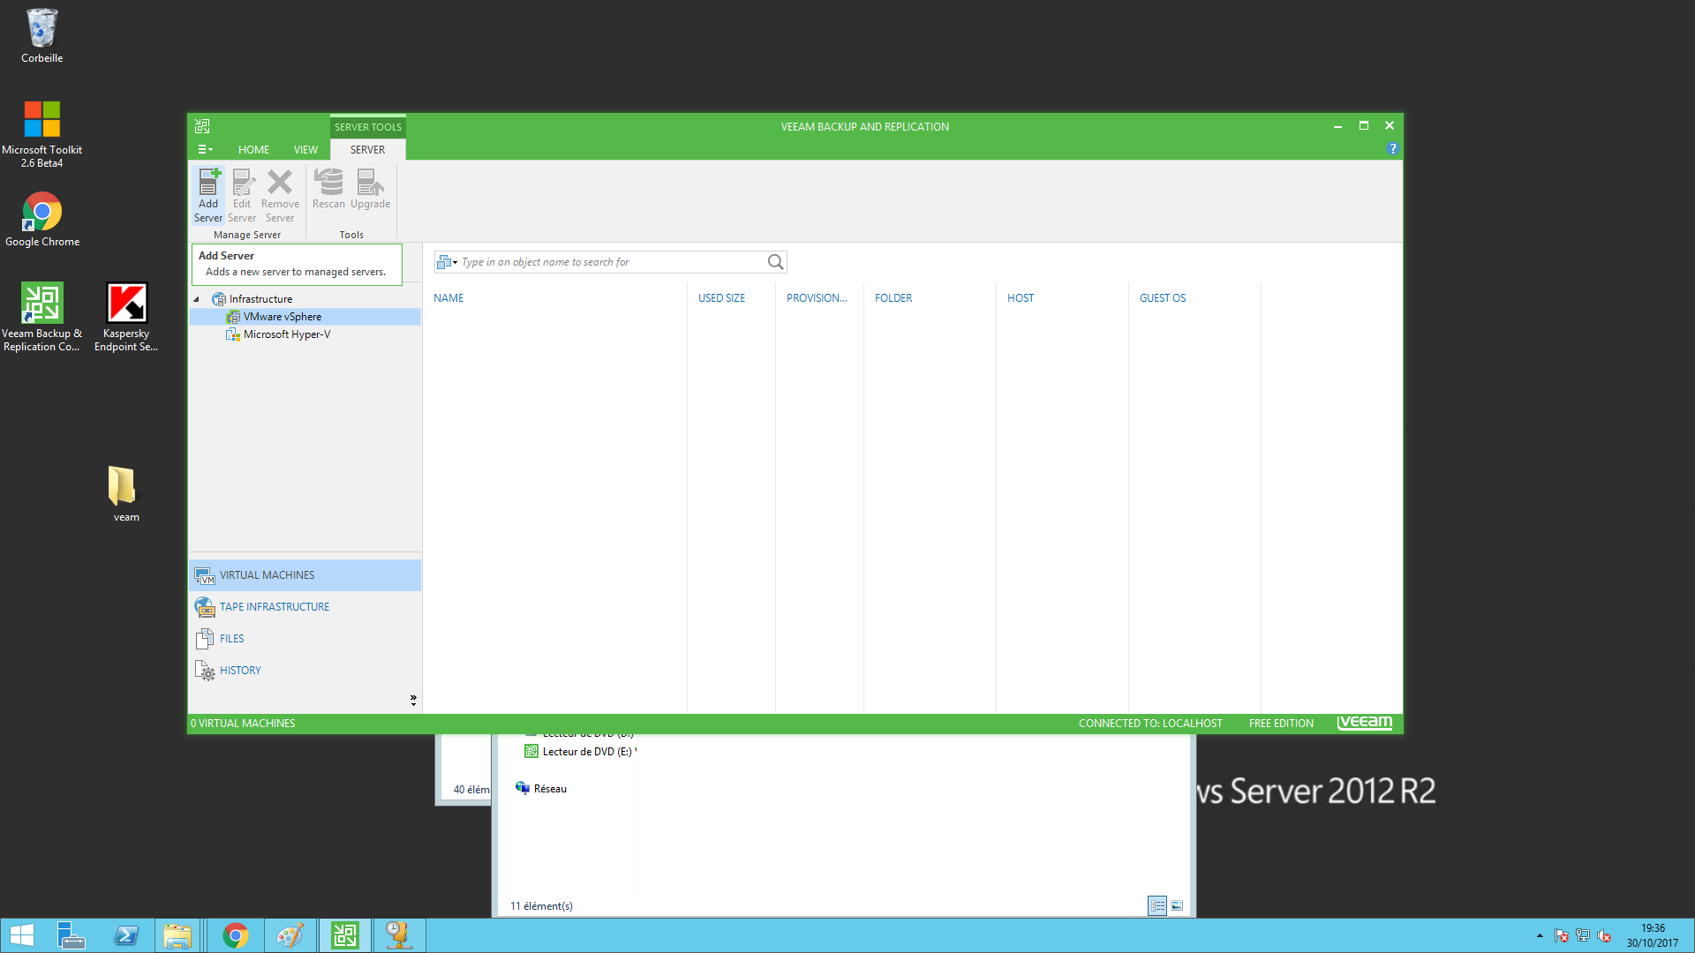The width and height of the screenshot is (1695, 953).
Task: Click the Veeam logo in status bar
Action: point(1365,723)
